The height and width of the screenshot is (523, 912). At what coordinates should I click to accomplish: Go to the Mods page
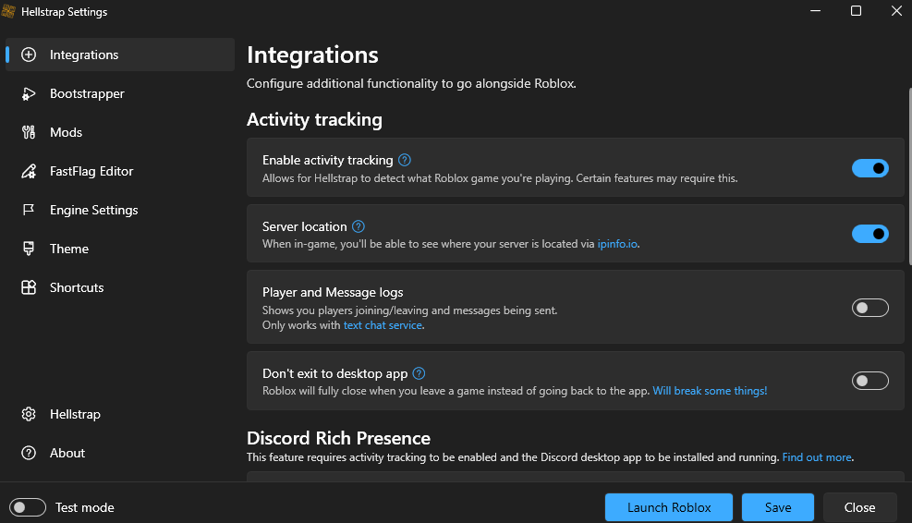(120, 132)
